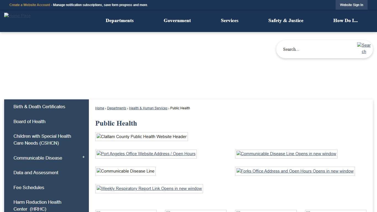Image resolution: width=377 pixels, height=212 pixels.
Task: Click the Port Angeles Office Website Address image link
Action: [x=146, y=154]
